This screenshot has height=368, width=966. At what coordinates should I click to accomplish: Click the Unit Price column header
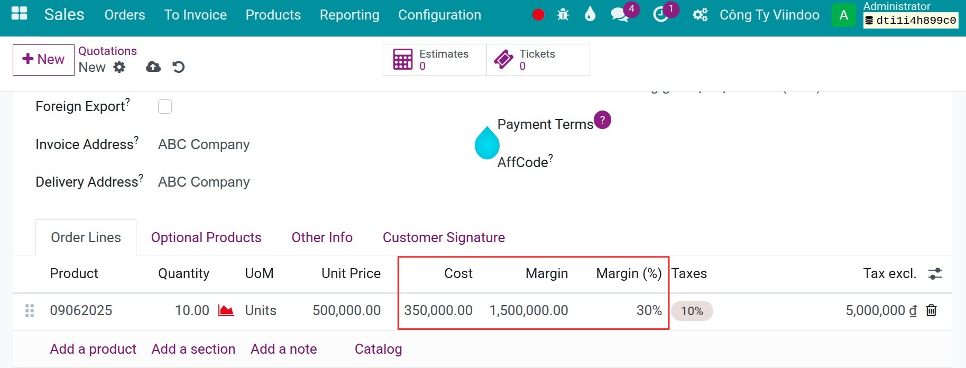[351, 273]
